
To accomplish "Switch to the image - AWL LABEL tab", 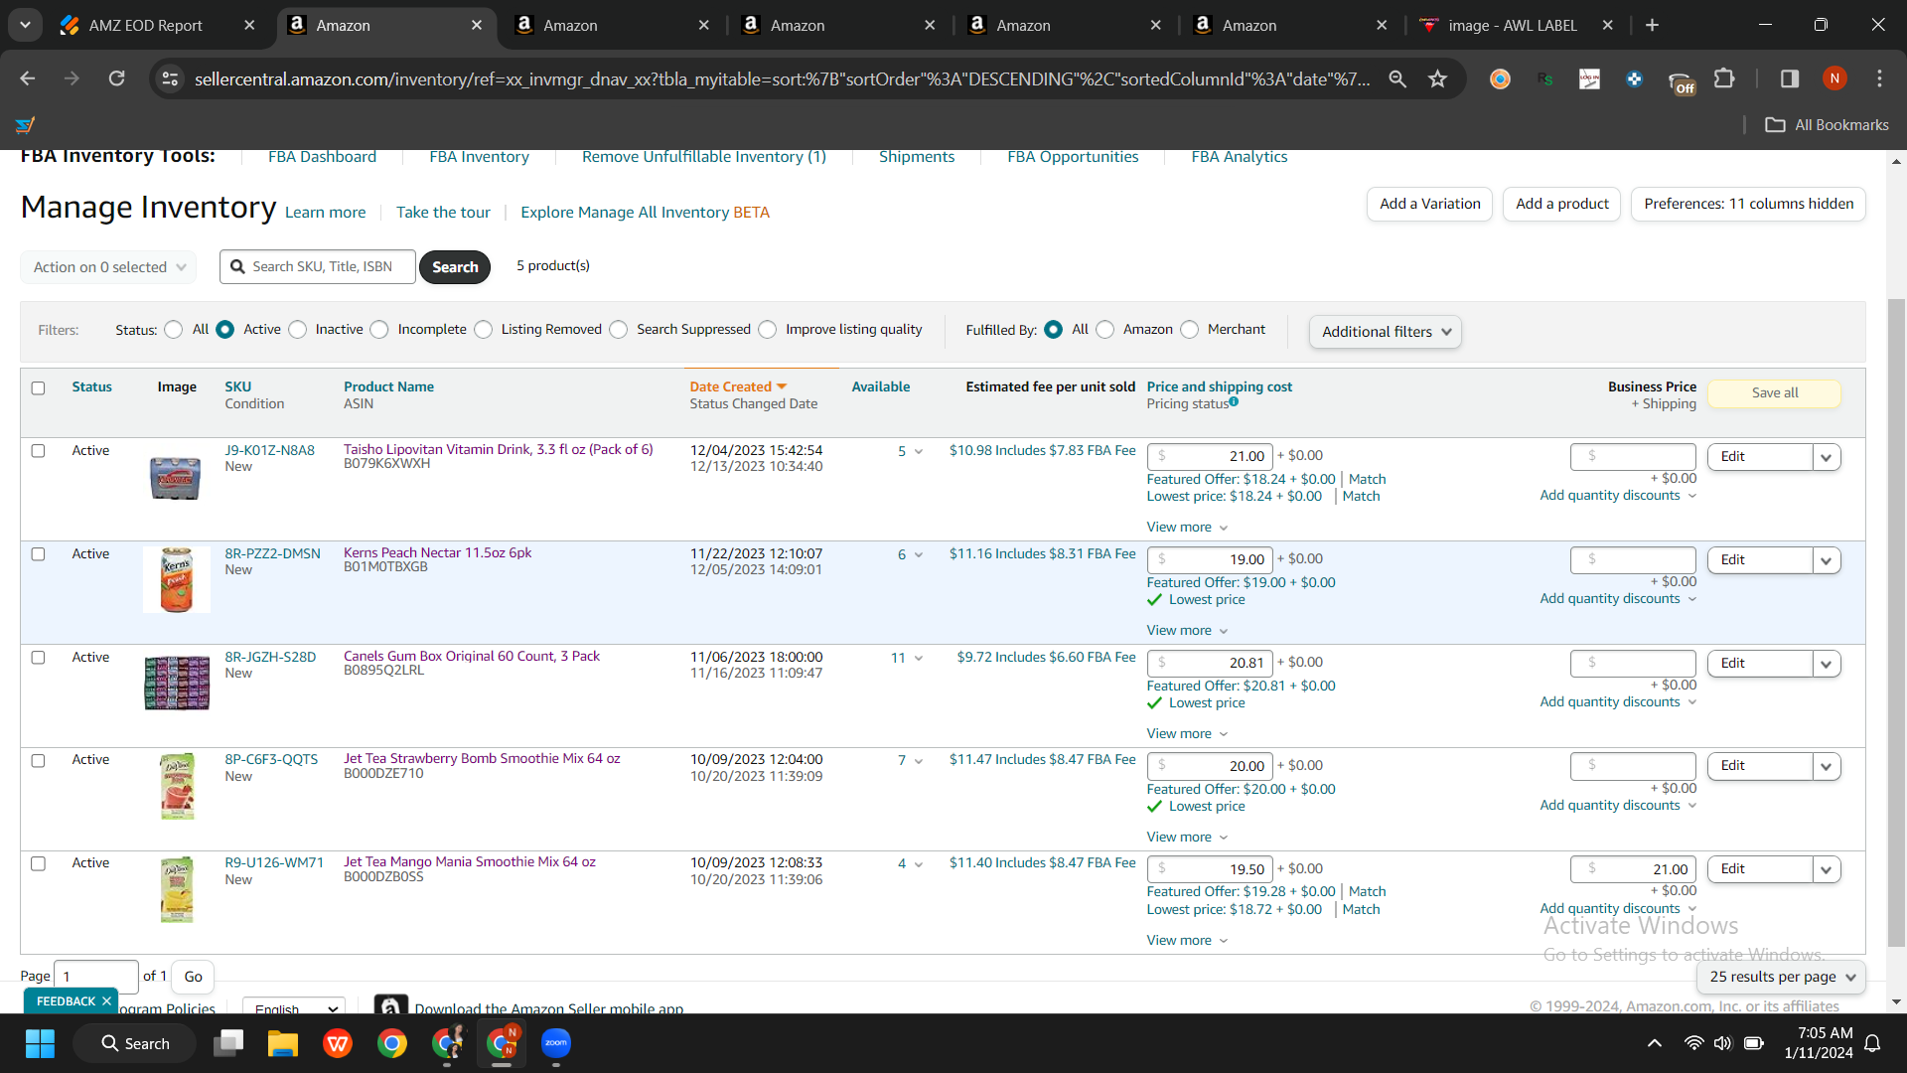I will coord(1513,25).
